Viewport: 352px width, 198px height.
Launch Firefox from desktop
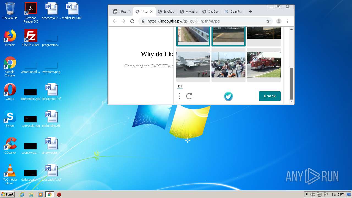10,38
